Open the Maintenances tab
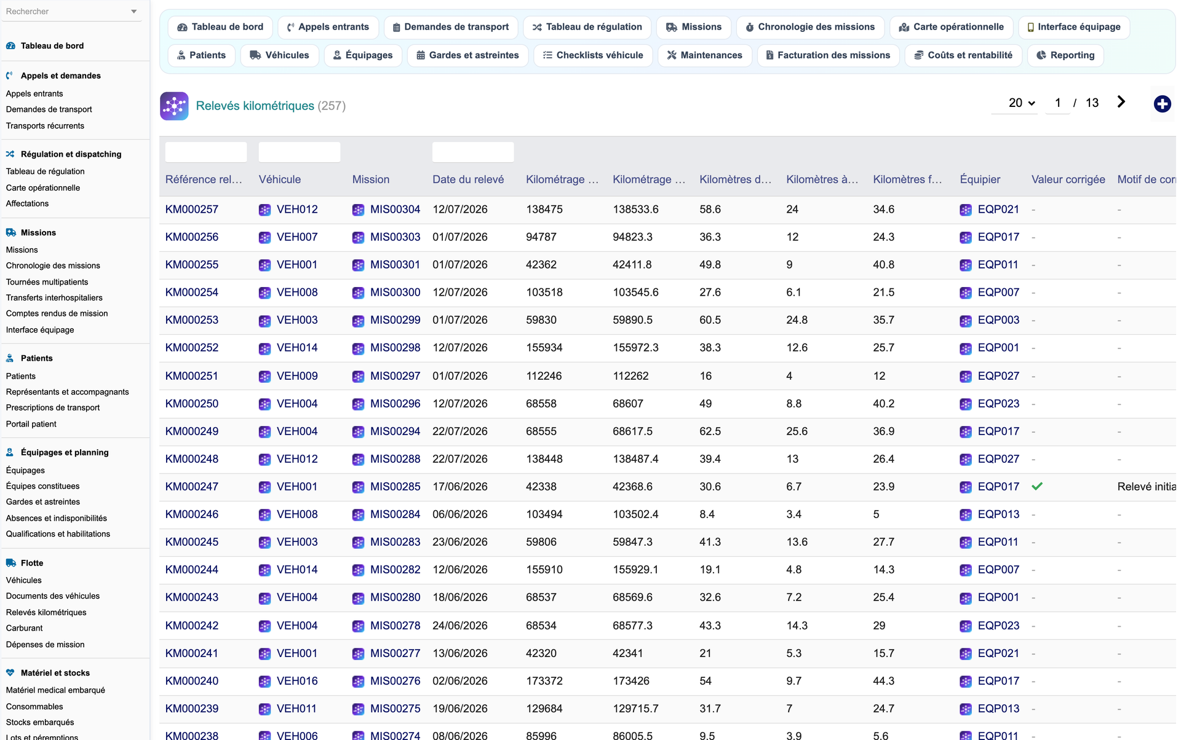The height and width of the screenshot is (740, 1197). coord(705,55)
